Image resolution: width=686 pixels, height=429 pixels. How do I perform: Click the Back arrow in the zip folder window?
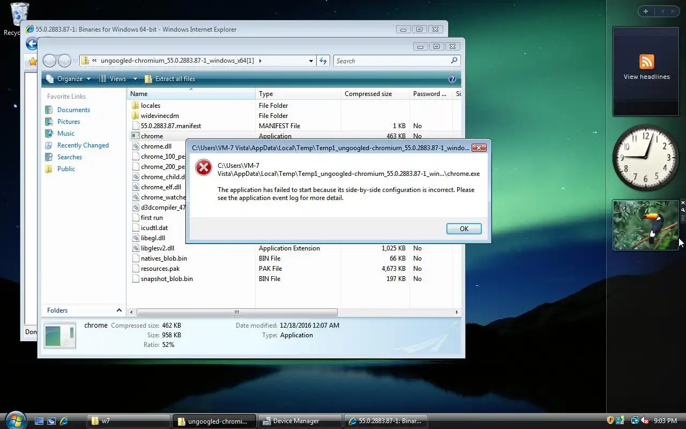tap(49, 61)
